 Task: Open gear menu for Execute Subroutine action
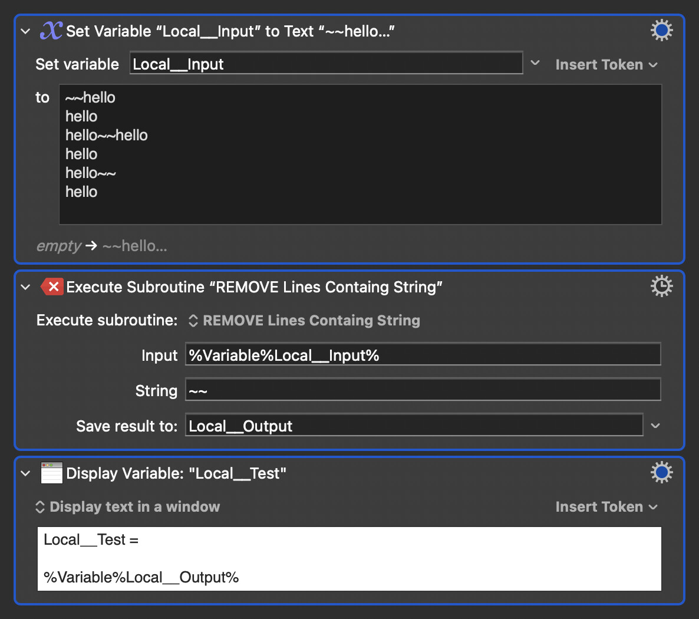tap(661, 286)
